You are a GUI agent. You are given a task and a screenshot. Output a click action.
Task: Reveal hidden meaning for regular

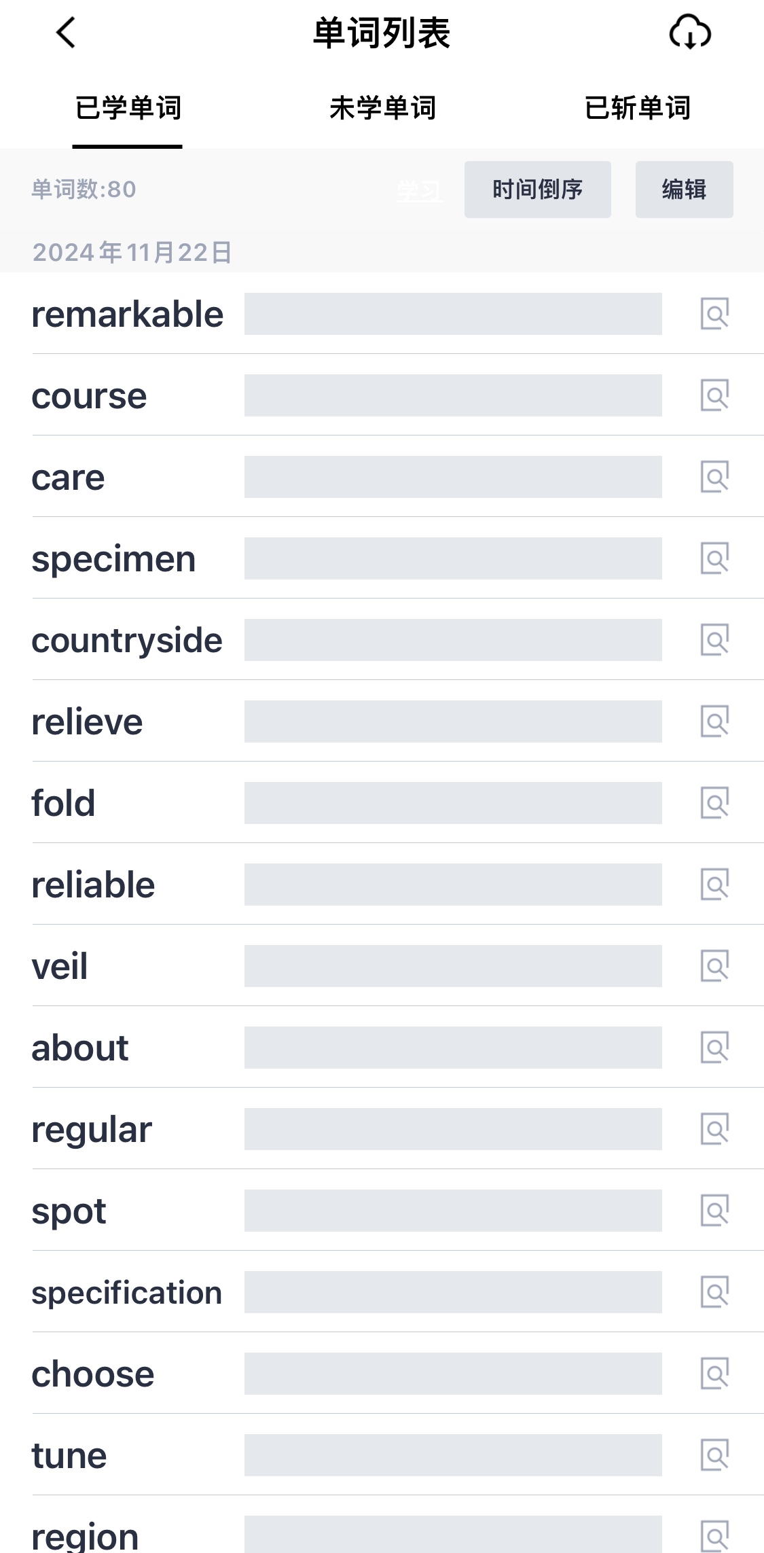click(x=453, y=1129)
